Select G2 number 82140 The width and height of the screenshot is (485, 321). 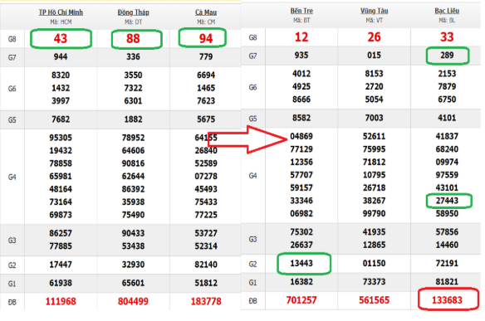tap(206, 265)
